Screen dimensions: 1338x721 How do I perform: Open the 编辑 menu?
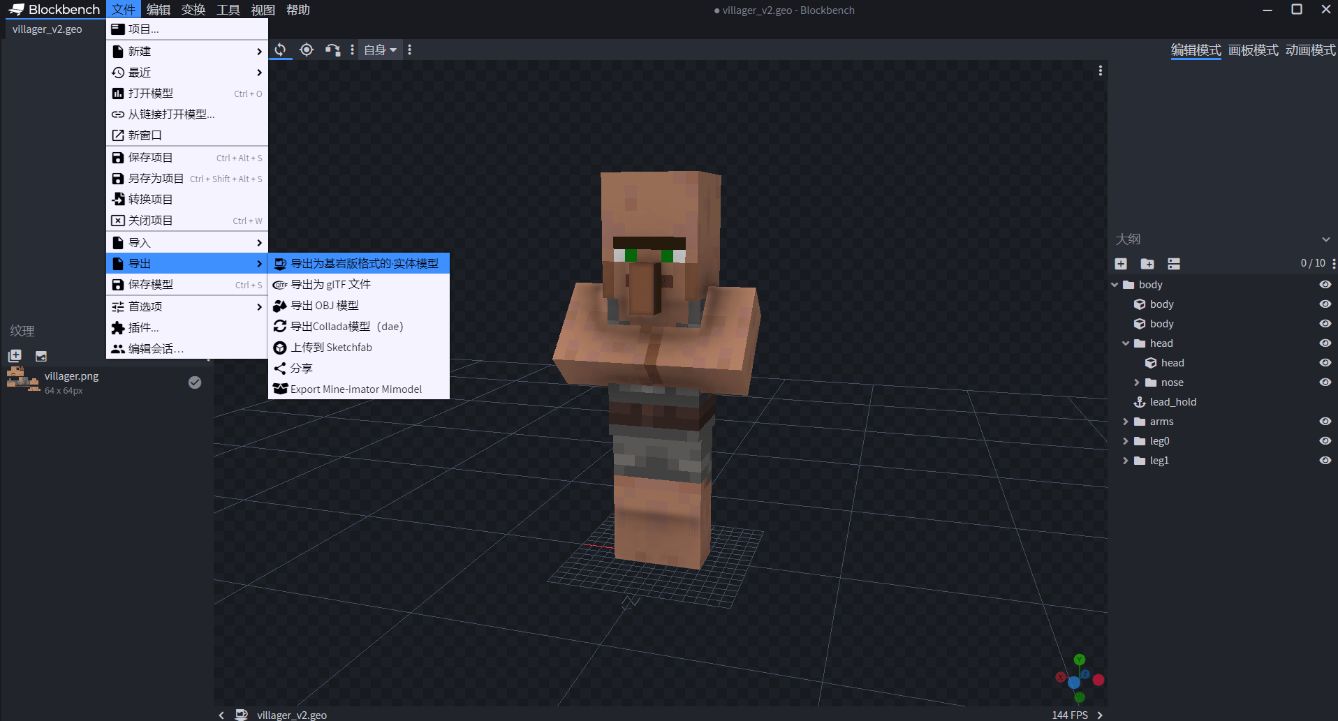tap(159, 10)
